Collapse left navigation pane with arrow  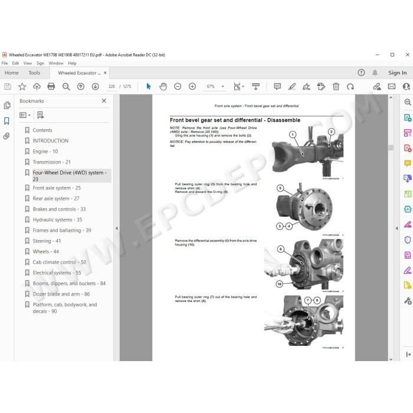(117, 228)
